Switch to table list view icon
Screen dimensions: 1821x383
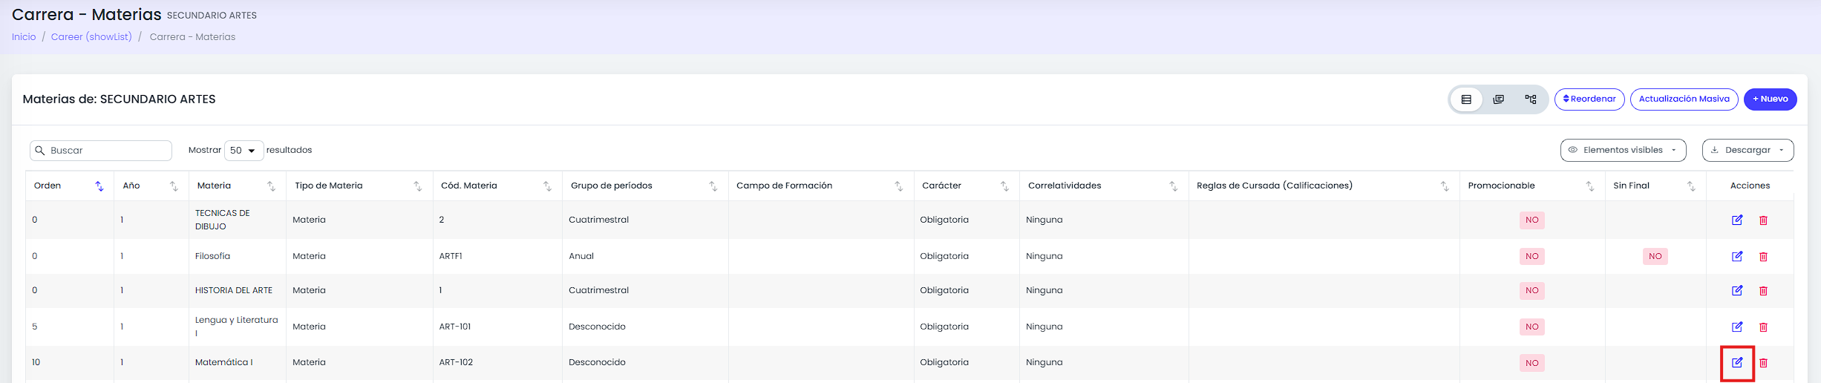click(x=1466, y=99)
